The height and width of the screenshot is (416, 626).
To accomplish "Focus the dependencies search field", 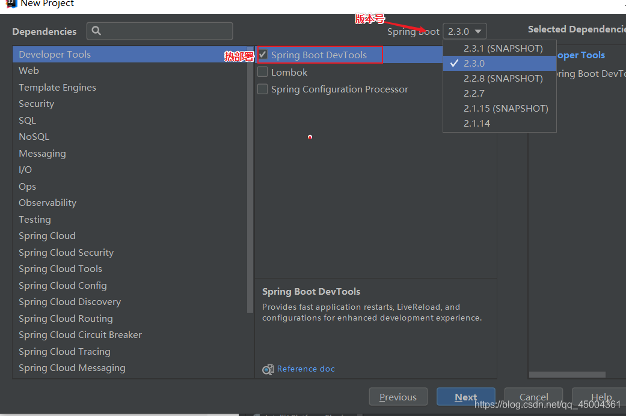I will click(160, 31).
